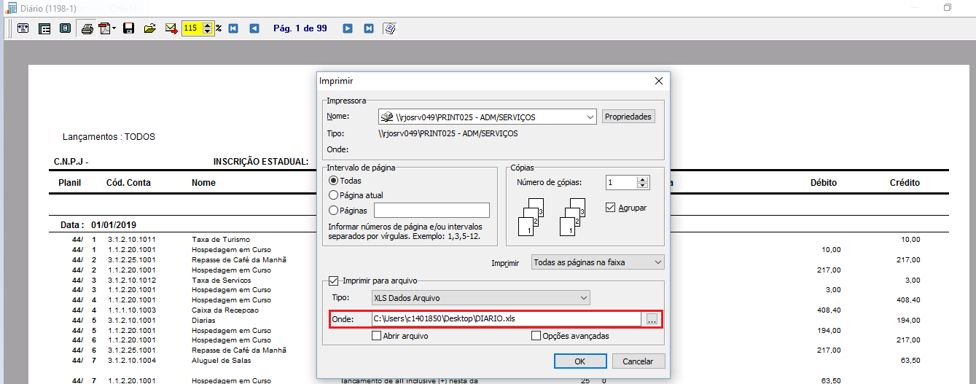
Task: Click the page layout view toolbar icon
Action: 44,28
